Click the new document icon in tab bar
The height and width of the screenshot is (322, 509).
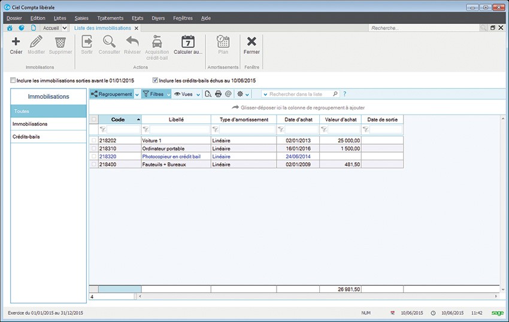pos(34,28)
